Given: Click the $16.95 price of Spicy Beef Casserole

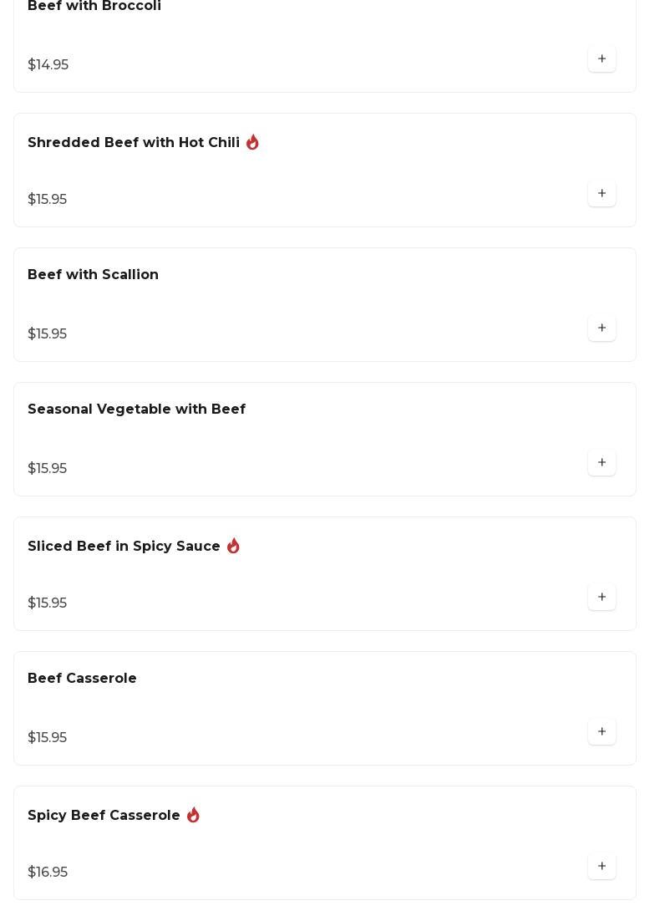Looking at the screenshot, I should (x=48, y=873).
